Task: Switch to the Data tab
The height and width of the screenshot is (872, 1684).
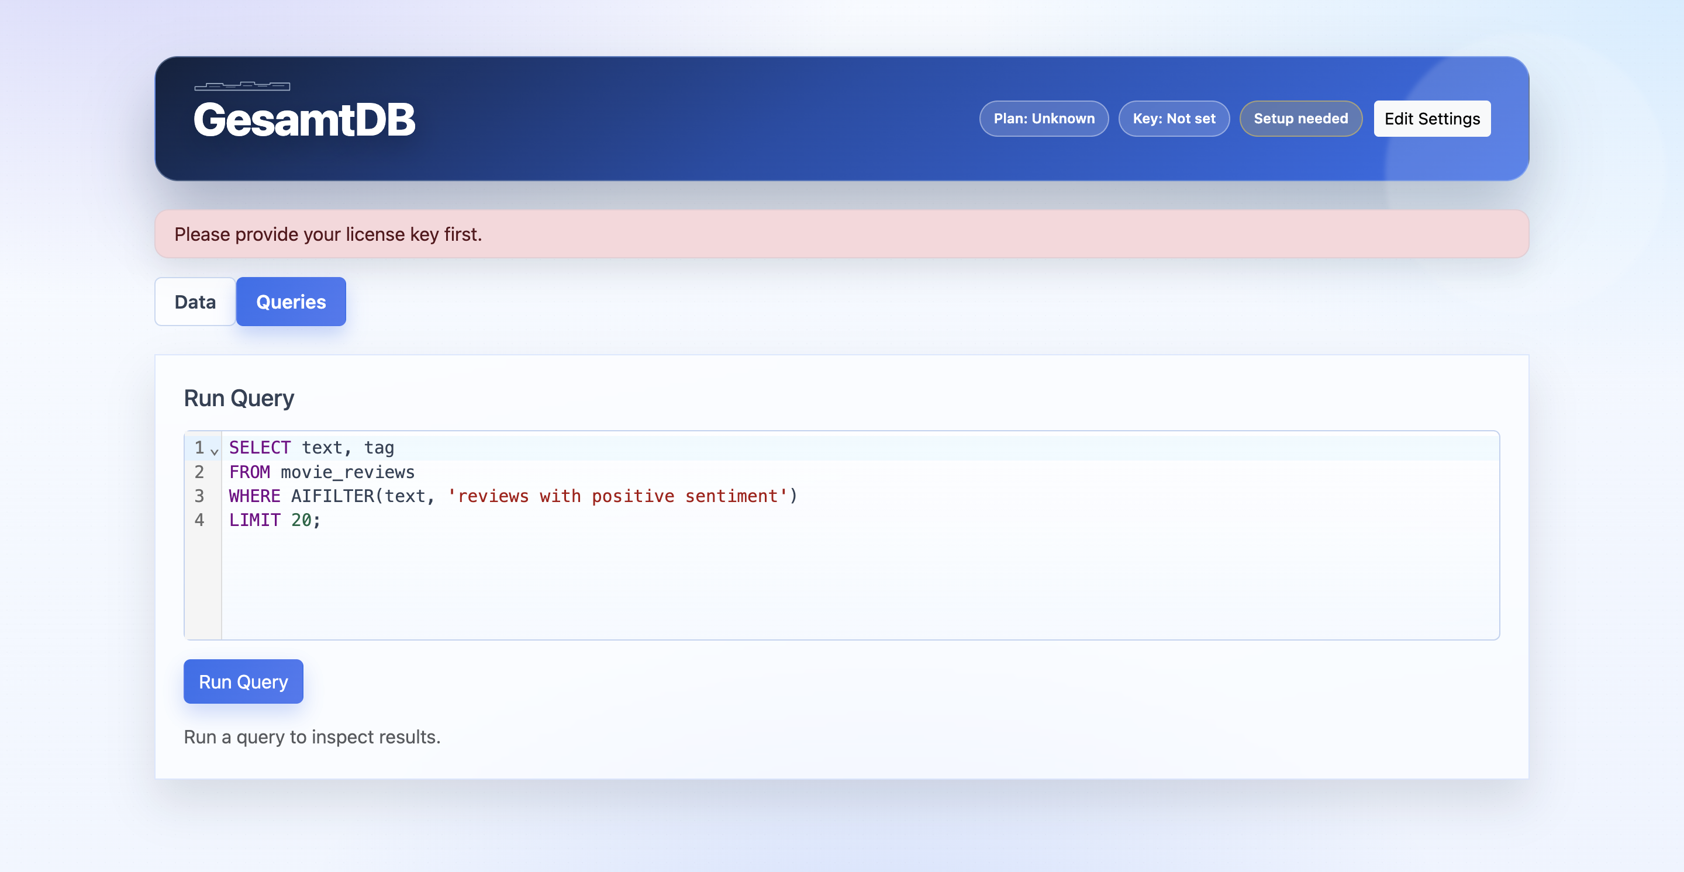Action: pyautogui.click(x=194, y=301)
